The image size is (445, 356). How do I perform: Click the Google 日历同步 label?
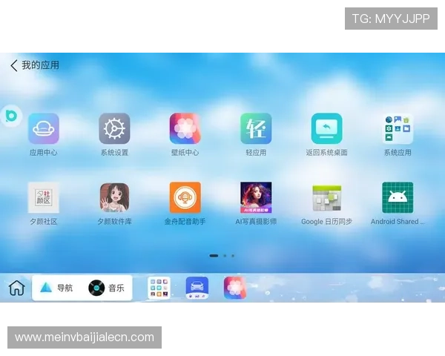point(326,222)
